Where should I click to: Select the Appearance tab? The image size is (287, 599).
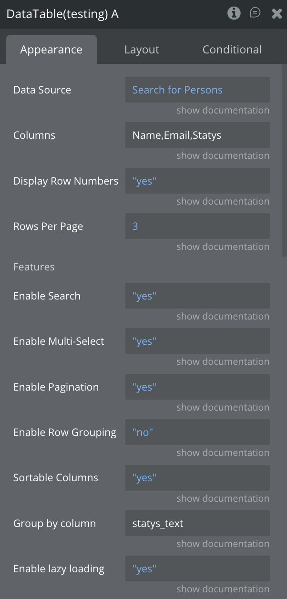coord(51,50)
